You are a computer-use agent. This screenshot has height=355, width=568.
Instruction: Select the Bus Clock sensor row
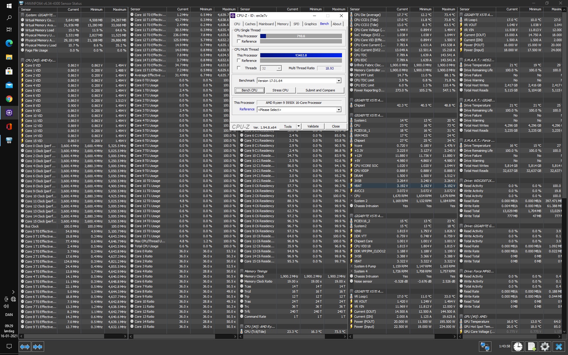click(x=73, y=226)
